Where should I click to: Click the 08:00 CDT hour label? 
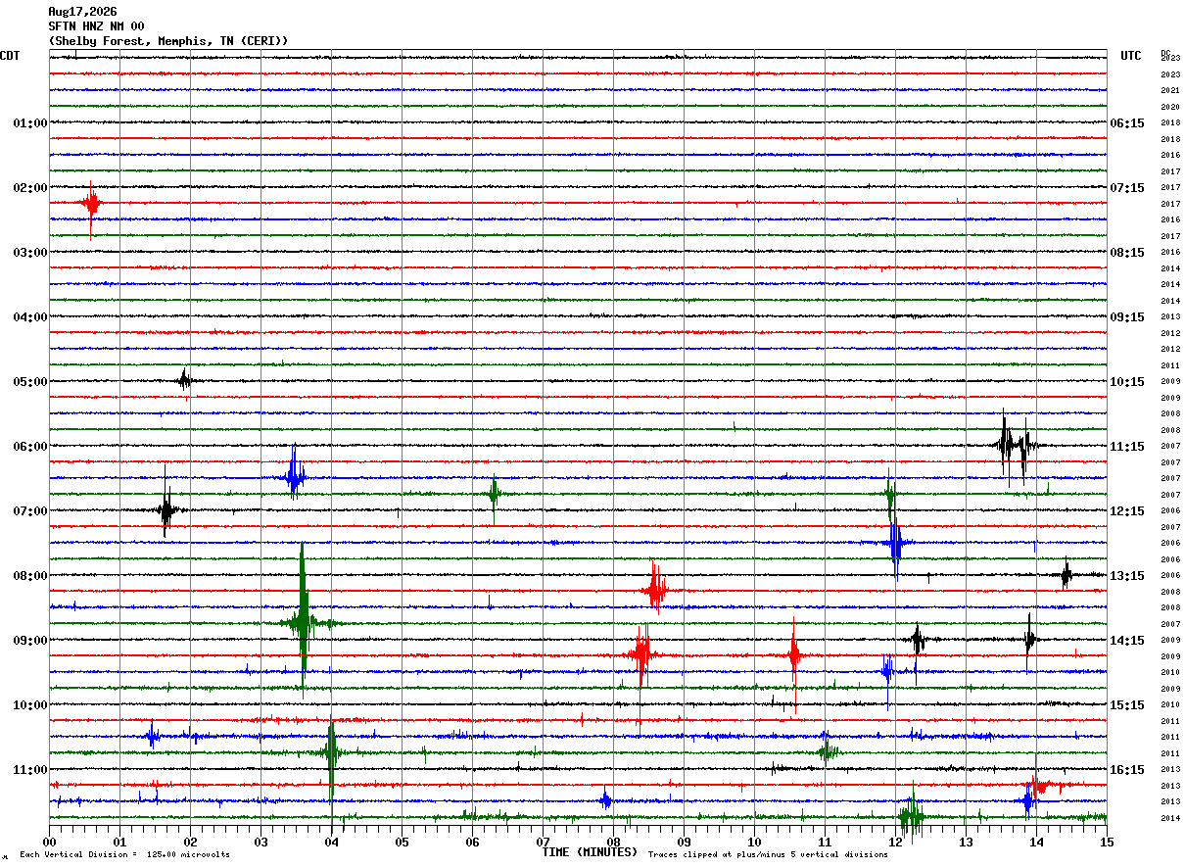[30, 576]
